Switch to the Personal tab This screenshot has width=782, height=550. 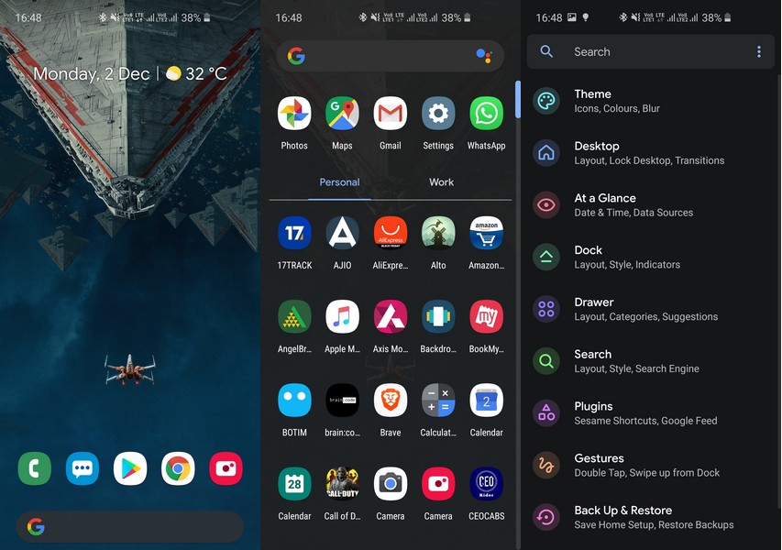pyautogui.click(x=339, y=182)
